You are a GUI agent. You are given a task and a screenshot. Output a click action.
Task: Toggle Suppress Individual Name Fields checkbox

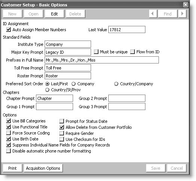(x=8, y=145)
